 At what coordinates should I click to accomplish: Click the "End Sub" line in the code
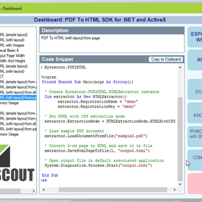pyautogui.click(x=50, y=175)
